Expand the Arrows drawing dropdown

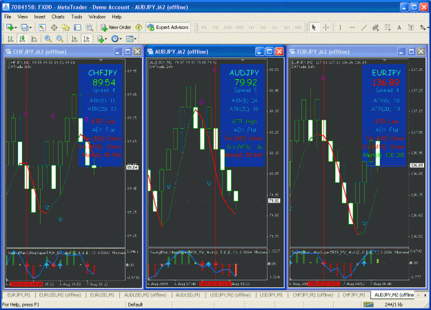[x=428, y=28]
